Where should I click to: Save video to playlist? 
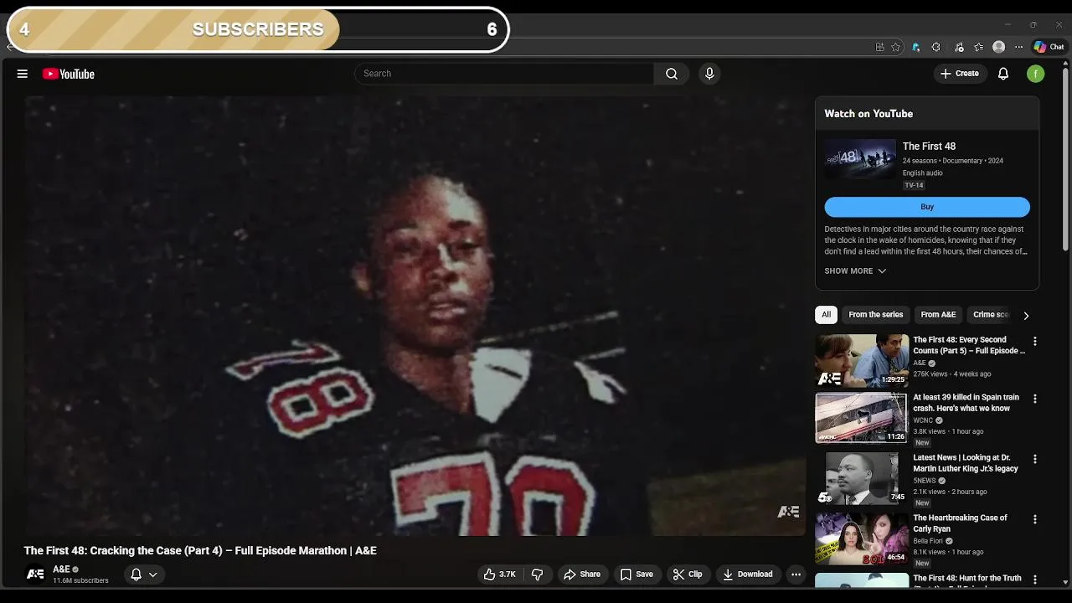click(636, 575)
